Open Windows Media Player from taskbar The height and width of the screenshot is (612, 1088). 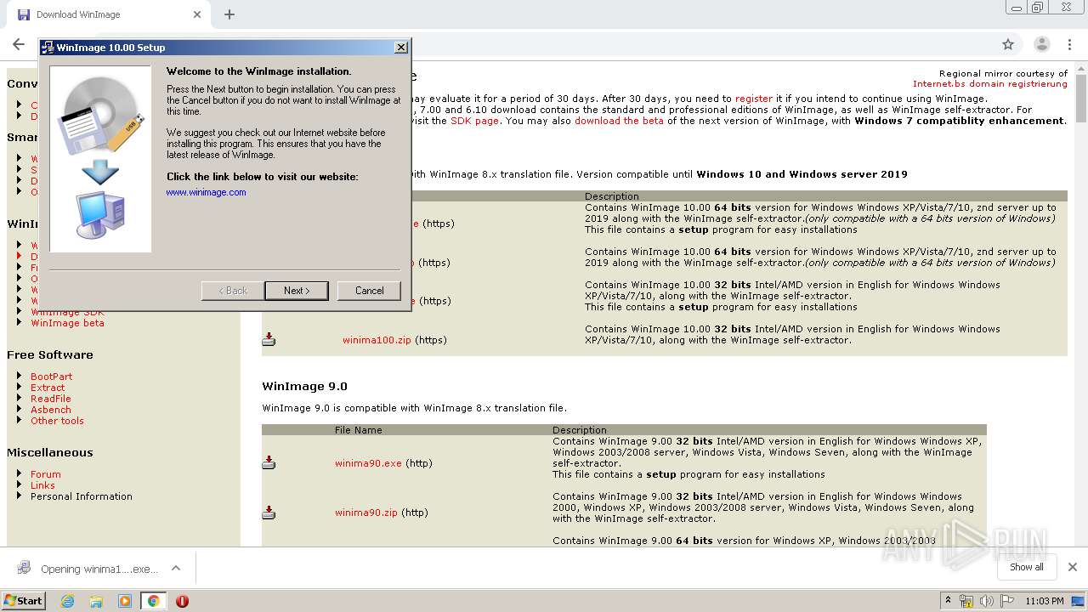click(x=125, y=601)
